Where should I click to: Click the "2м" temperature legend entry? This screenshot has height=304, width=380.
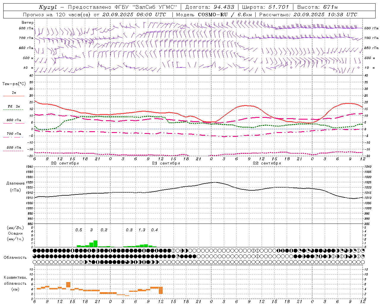click(14, 93)
